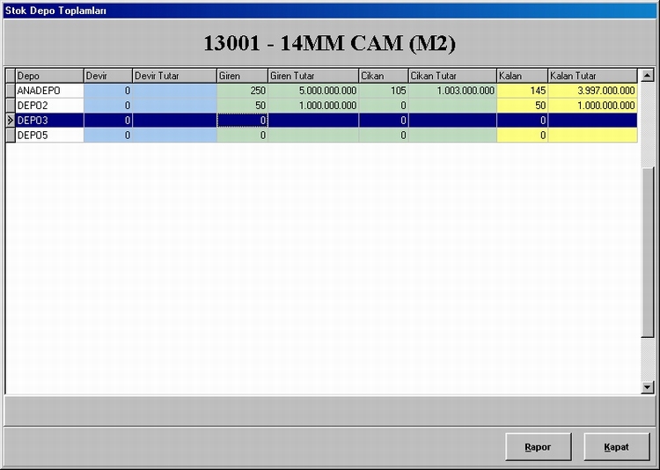660x470 pixels.
Task: Click the vertical scrollbar thumb
Action: [648, 251]
